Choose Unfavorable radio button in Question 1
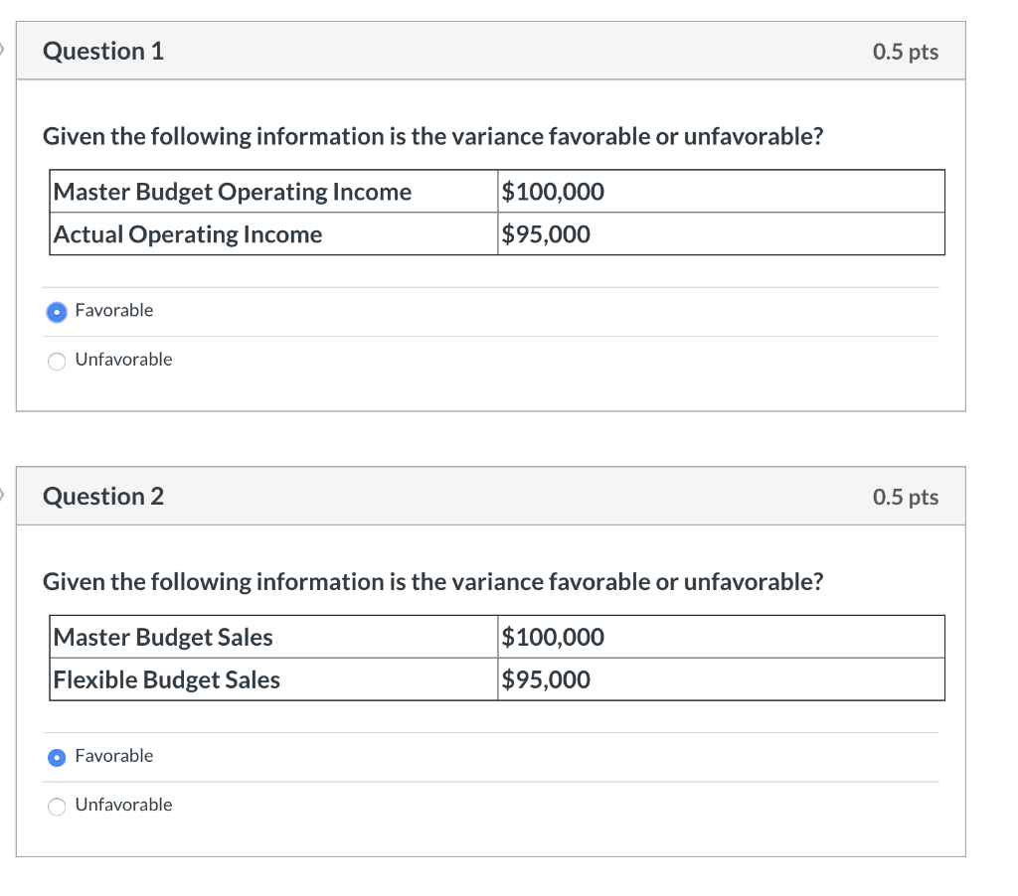This screenshot has width=1018, height=896. (x=59, y=361)
